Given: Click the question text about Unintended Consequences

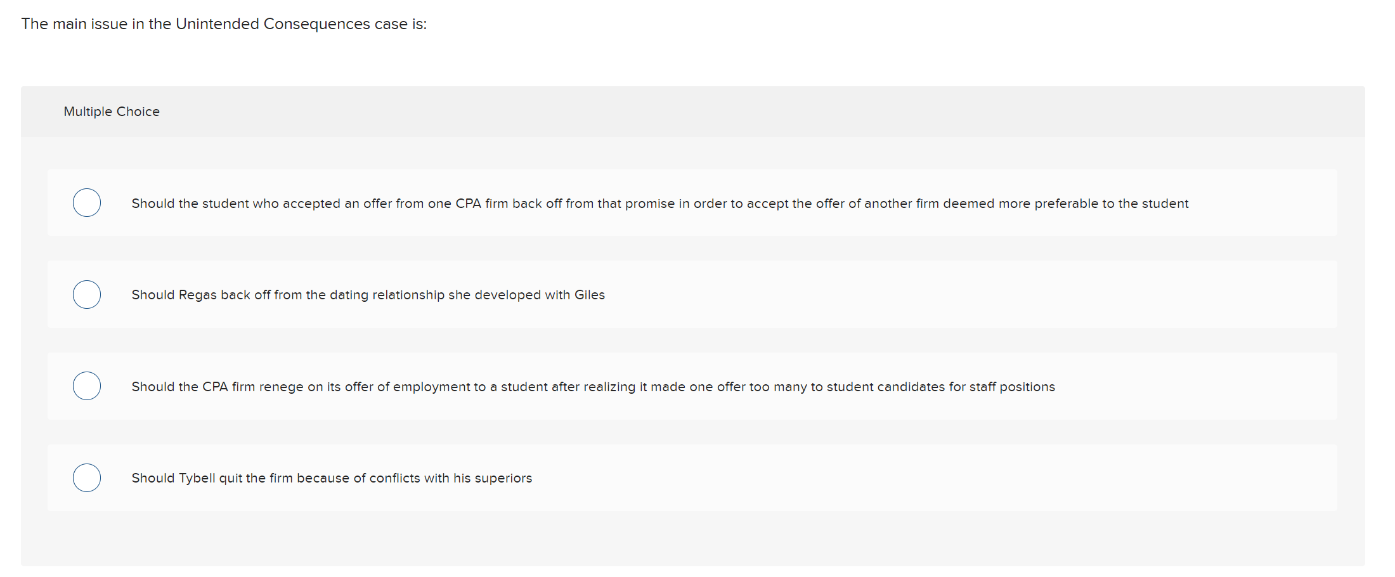Looking at the screenshot, I should (x=223, y=23).
